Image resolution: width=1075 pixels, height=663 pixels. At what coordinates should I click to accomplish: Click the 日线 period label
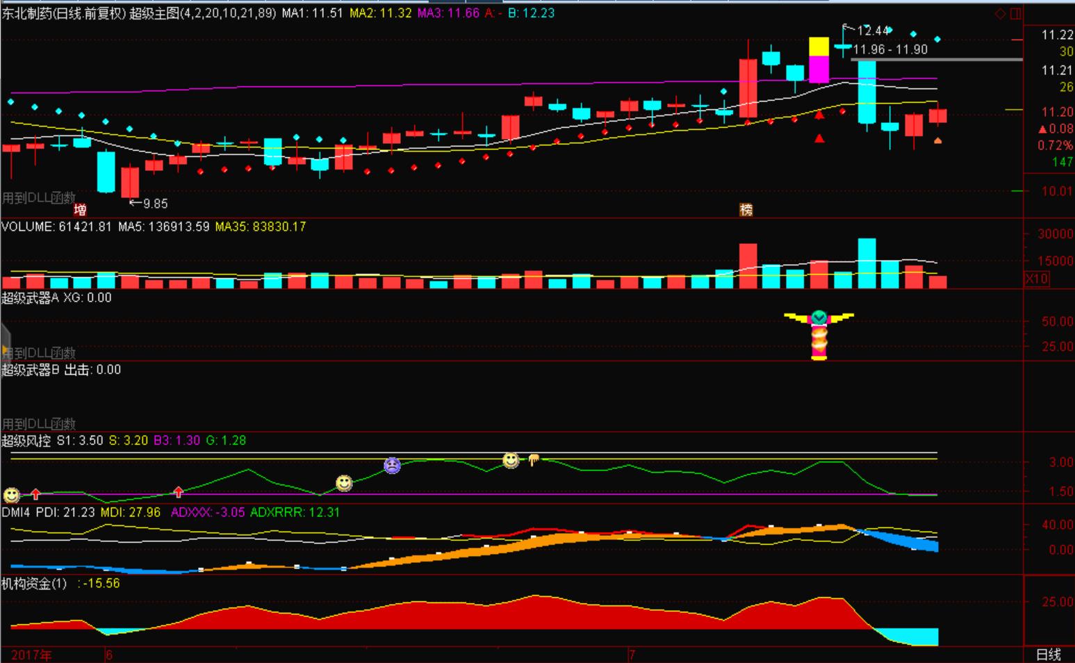click(1049, 654)
